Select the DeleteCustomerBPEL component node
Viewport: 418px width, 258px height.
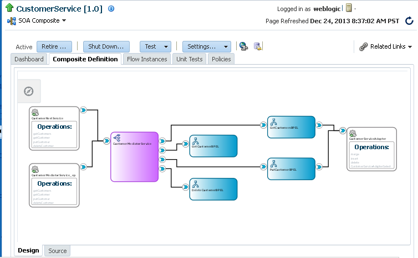click(213, 189)
